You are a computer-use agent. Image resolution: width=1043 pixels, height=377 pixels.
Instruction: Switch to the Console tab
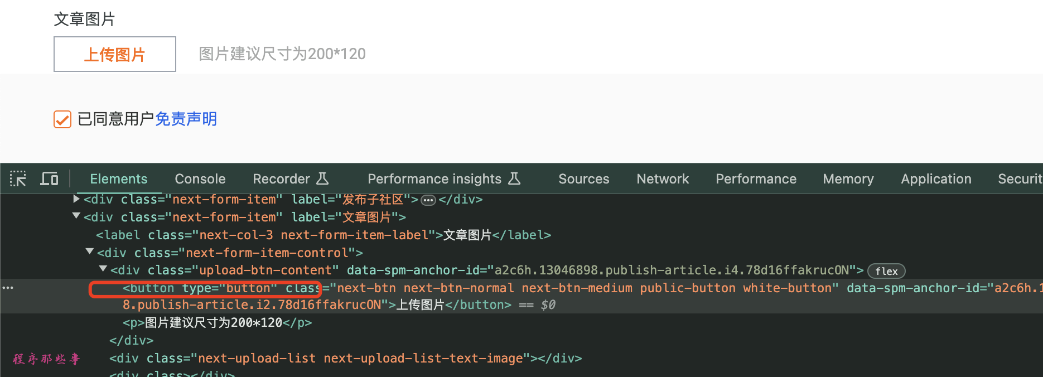tap(200, 179)
